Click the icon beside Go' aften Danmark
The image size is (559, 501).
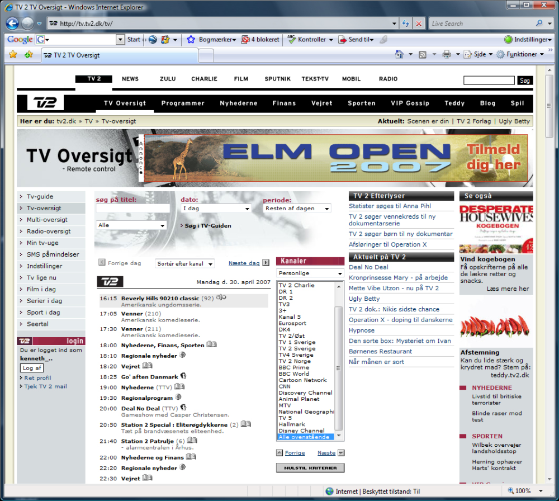183,376
